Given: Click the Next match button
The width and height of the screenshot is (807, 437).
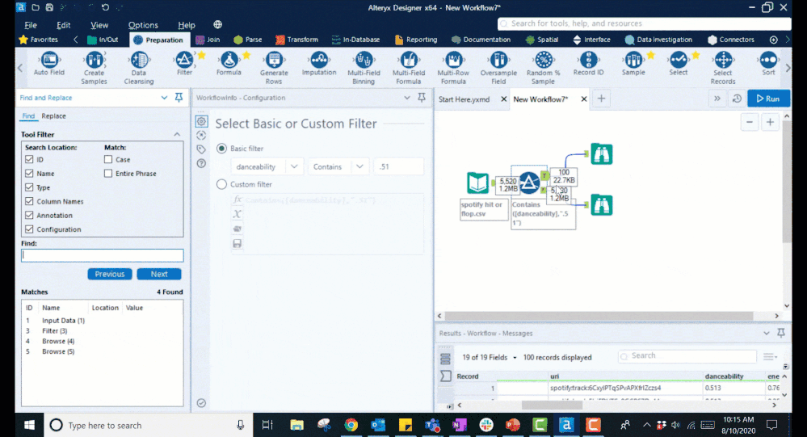Looking at the screenshot, I should [x=159, y=274].
